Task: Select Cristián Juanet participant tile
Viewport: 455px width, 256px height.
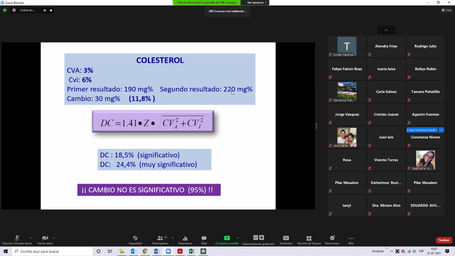Action: point(386,114)
